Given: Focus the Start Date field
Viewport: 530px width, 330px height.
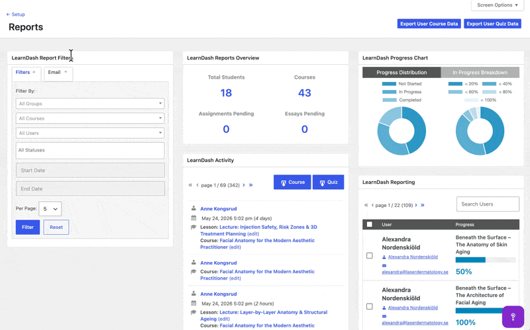Looking at the screenshot, I should [x=90, y=171].
